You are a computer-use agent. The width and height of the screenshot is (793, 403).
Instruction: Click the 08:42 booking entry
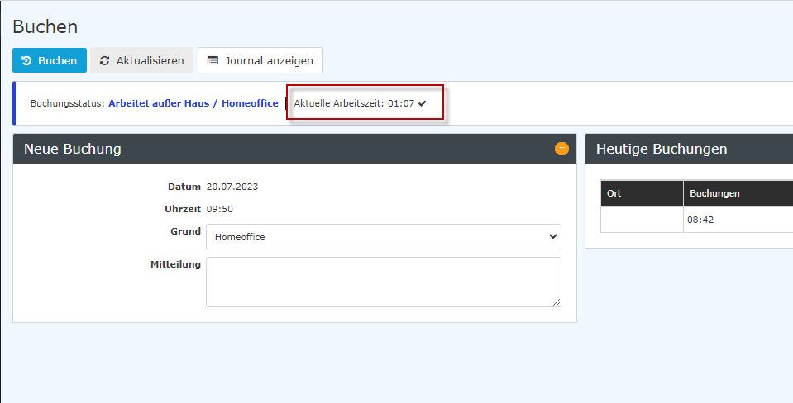click(x=700, y=220)
